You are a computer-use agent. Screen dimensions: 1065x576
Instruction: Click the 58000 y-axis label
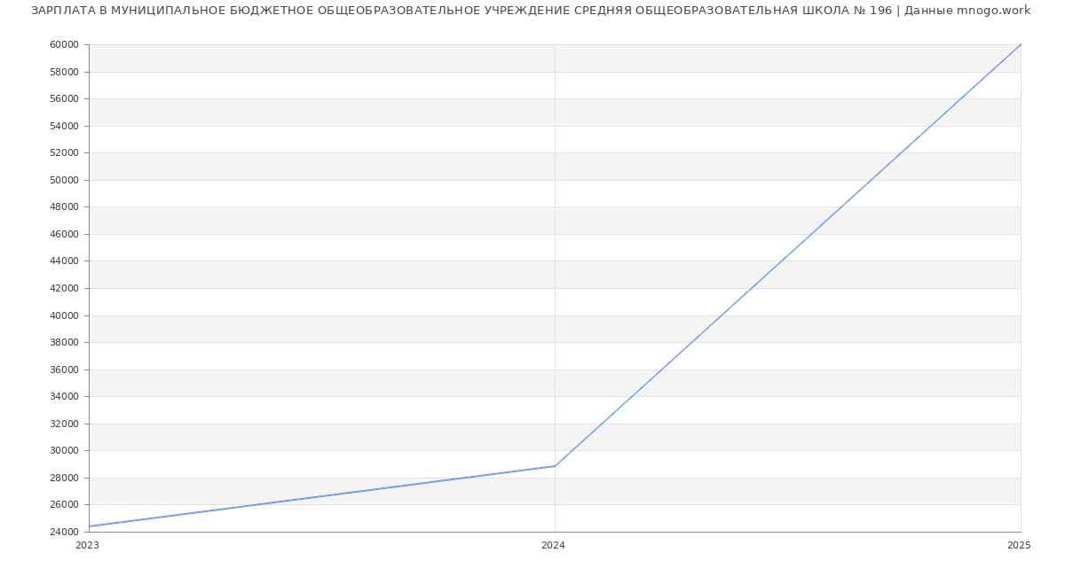[64, 72]
